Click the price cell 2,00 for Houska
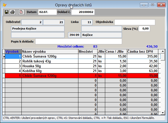Screen dimensions: 168x123 [x=116, y=66]
